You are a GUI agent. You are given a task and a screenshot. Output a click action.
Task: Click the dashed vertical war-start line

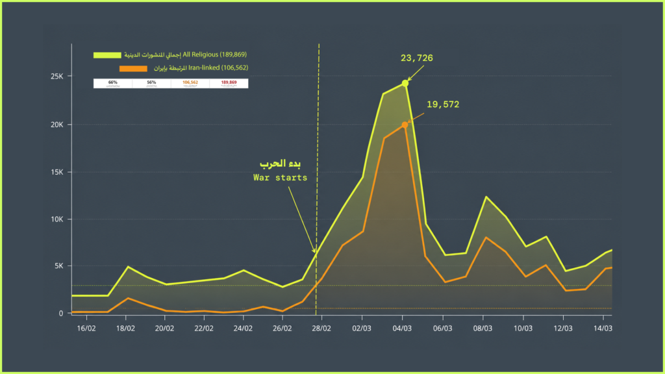(317, 179)
